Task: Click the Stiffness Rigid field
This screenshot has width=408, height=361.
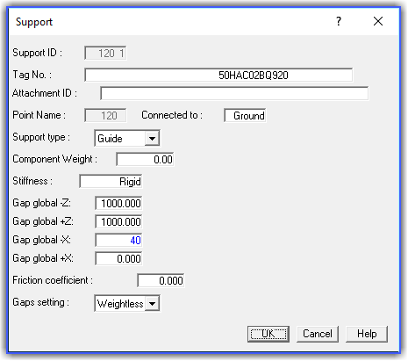Action: click(x=111, y=181)
